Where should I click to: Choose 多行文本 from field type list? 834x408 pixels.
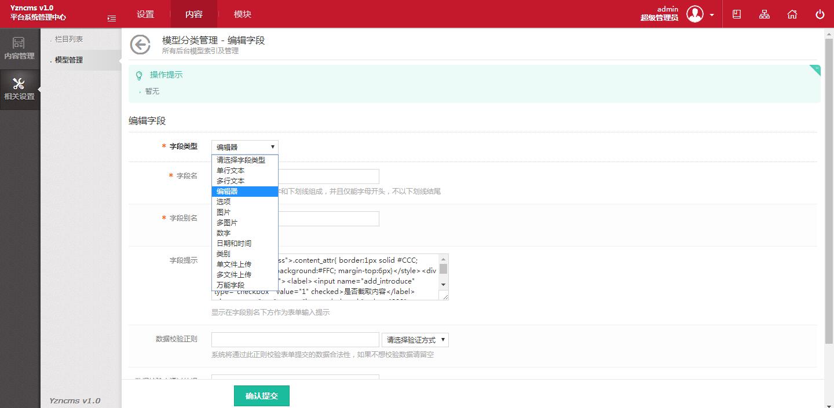pos(231,181)
